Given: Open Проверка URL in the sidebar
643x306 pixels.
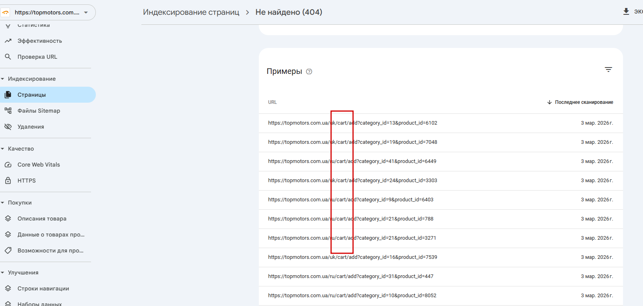Looking at the screenshot, I should tap(47, 57).
